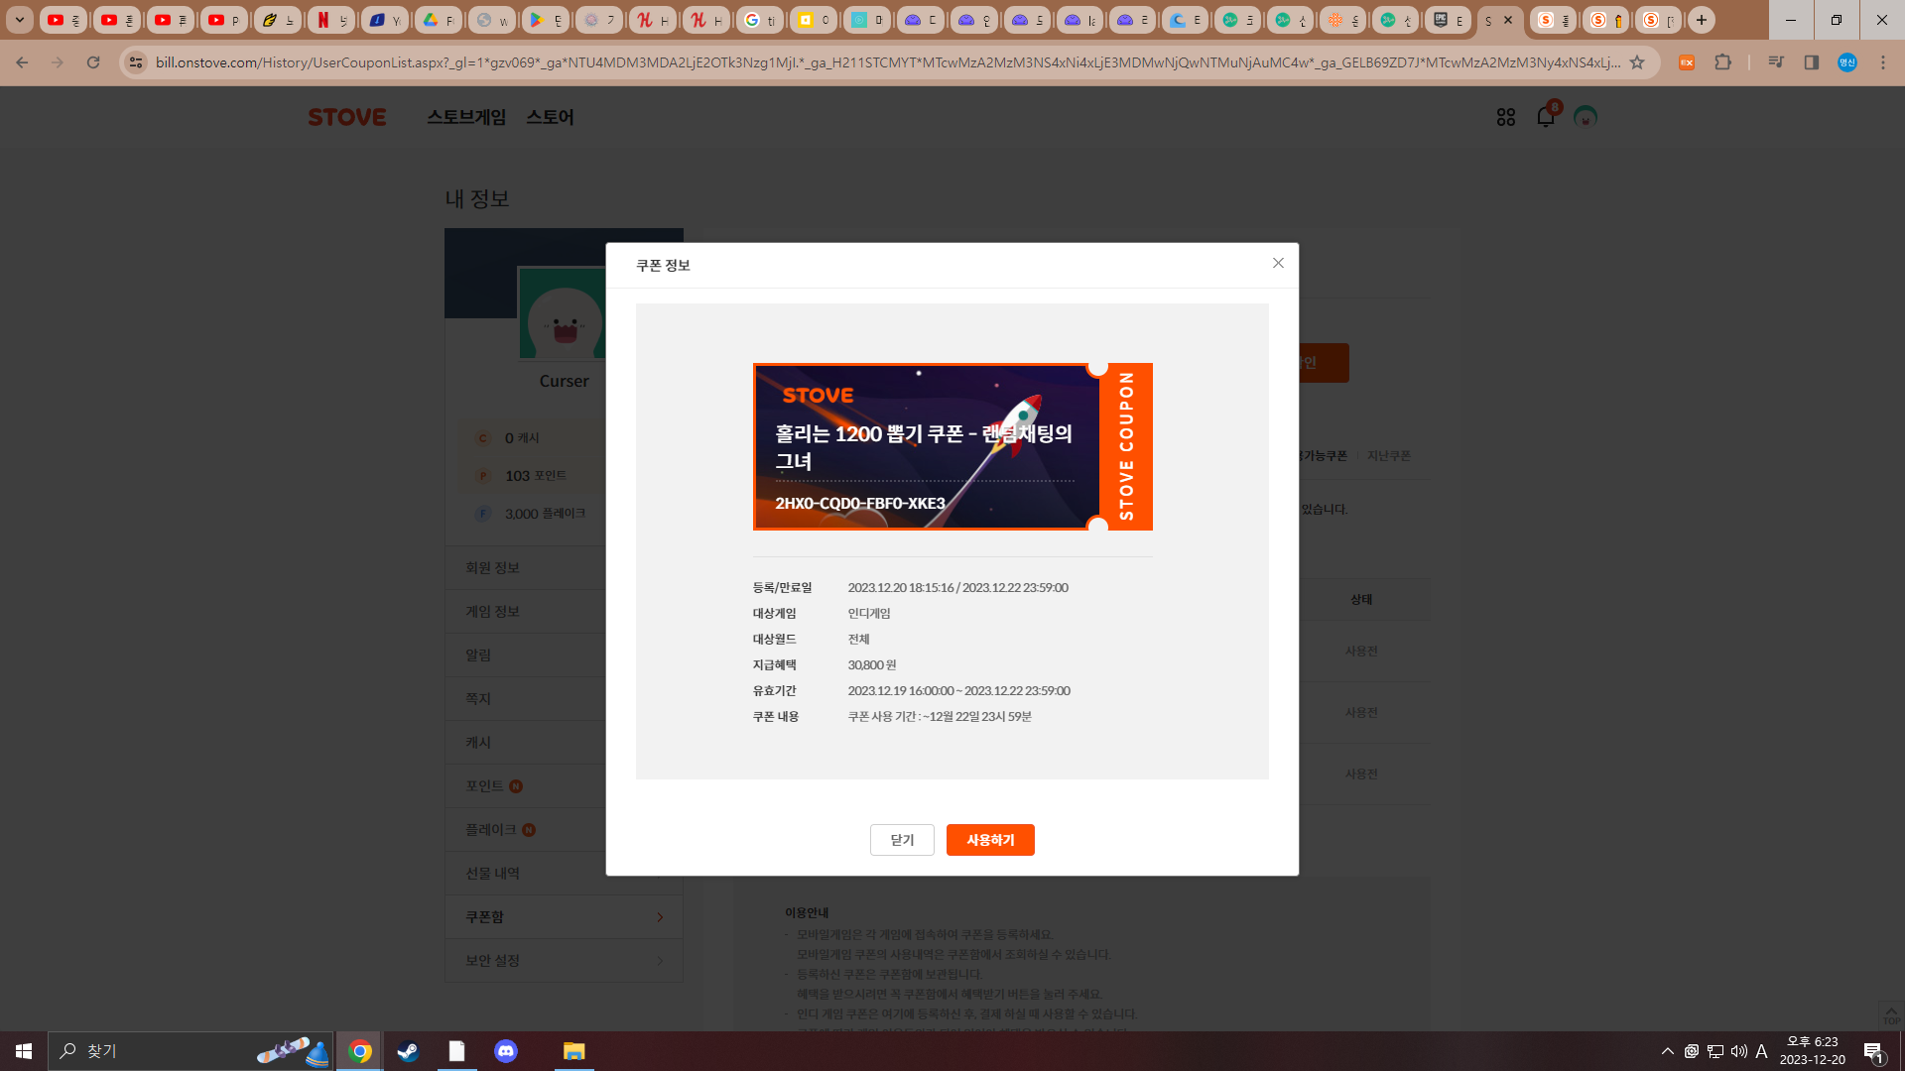Click the STOVE logo in header
The width and height of the screenshot is (1905, 1071).
[x=346, y=117]
